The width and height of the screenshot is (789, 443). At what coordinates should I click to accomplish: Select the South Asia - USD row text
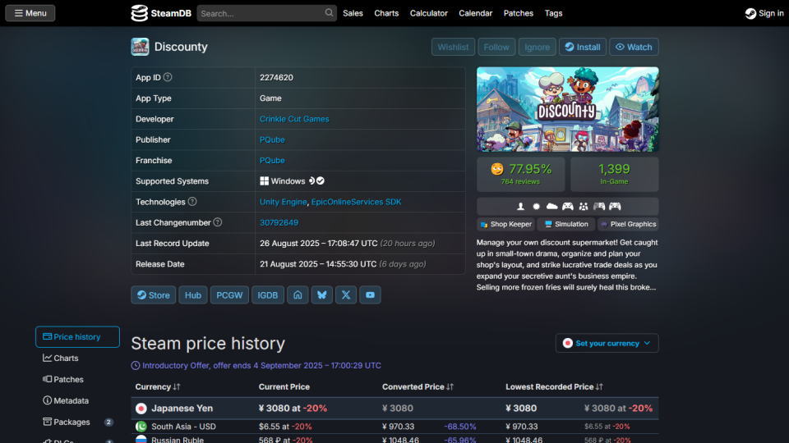(x=183, y=427)
